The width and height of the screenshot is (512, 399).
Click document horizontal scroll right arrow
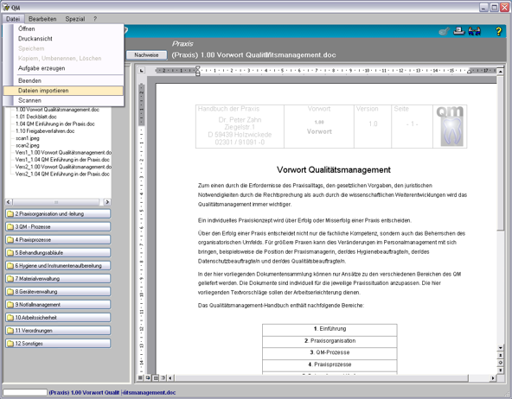(x=493, y=377)
